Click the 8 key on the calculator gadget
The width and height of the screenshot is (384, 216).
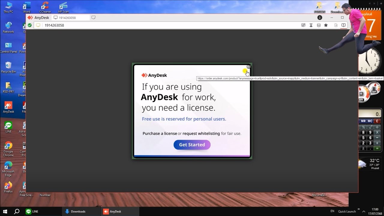pyautogui.click(x=363, y=132)
